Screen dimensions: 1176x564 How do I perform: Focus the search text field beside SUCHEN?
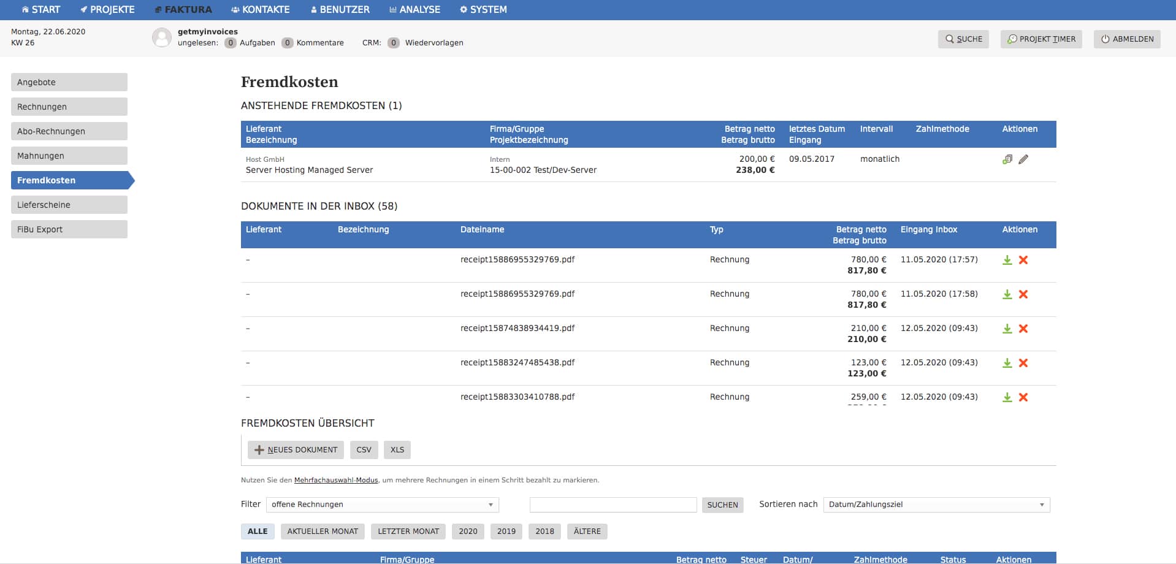click(613, 505)
